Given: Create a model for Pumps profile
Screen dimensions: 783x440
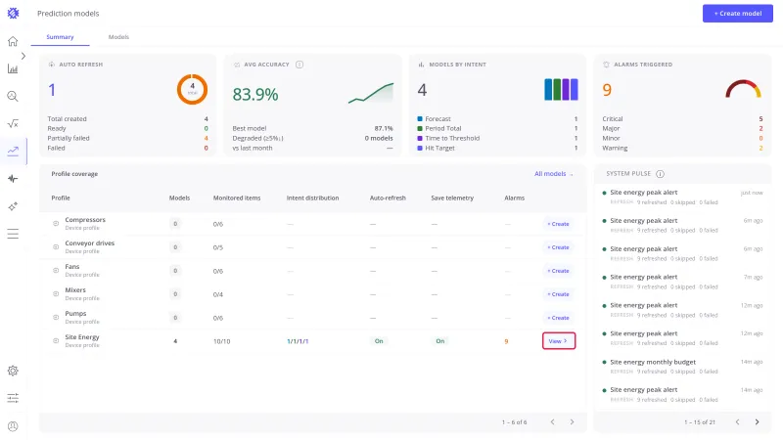Looking at the screenshot, I should pyautogui.click(x=558, y=318).
